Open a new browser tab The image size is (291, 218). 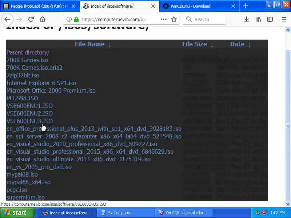click(x=245, y=6)
